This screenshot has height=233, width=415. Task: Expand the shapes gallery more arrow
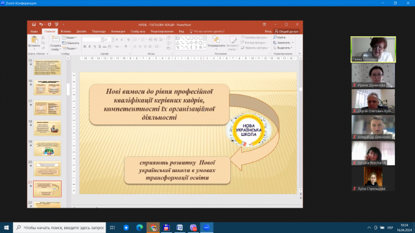[205, 47]
